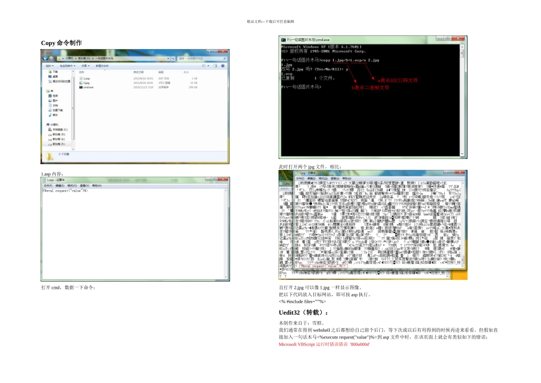Viewport: 541px width, 383px height.
Task: Open the Edit menu in 1.asp Notepad
Action: pyautogui.click(x=60, y=186)
